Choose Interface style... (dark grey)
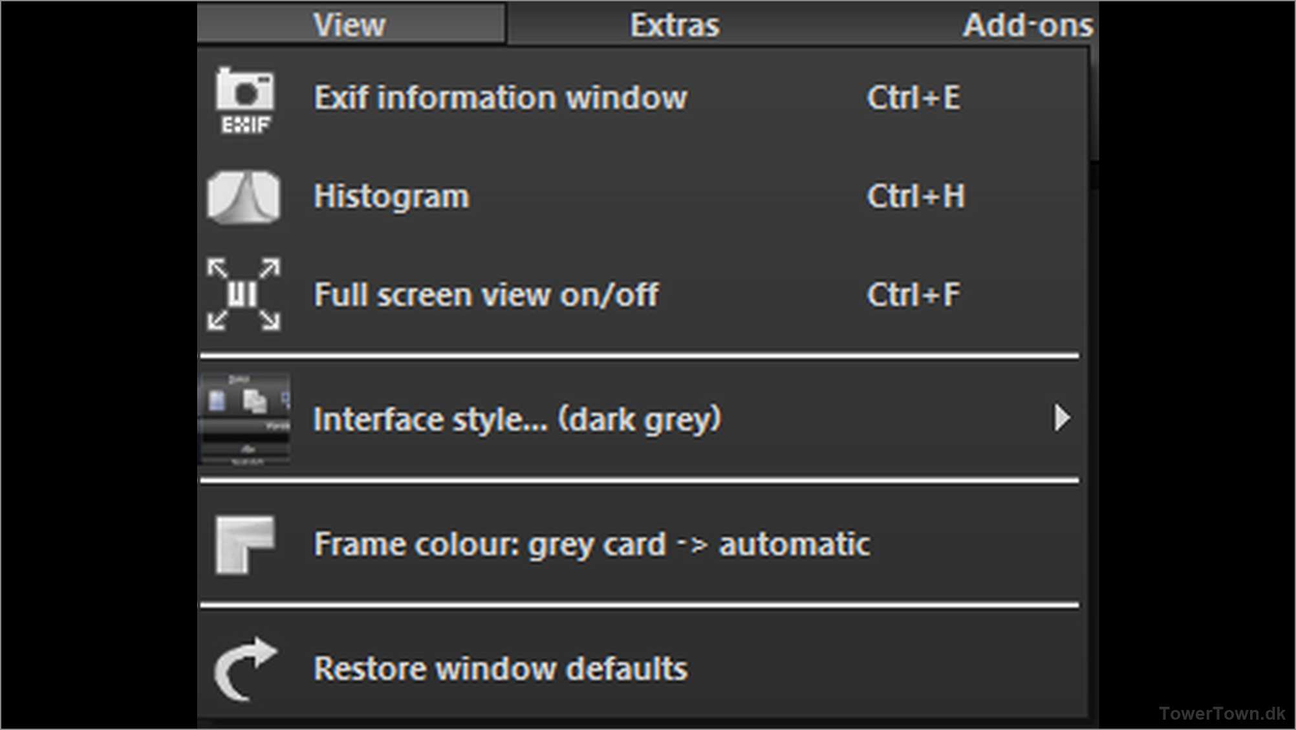The height and width of the screenshot is (730, 1296). click(517, 419)
